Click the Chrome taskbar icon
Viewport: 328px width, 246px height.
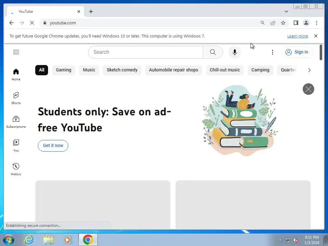coord(88,240)
